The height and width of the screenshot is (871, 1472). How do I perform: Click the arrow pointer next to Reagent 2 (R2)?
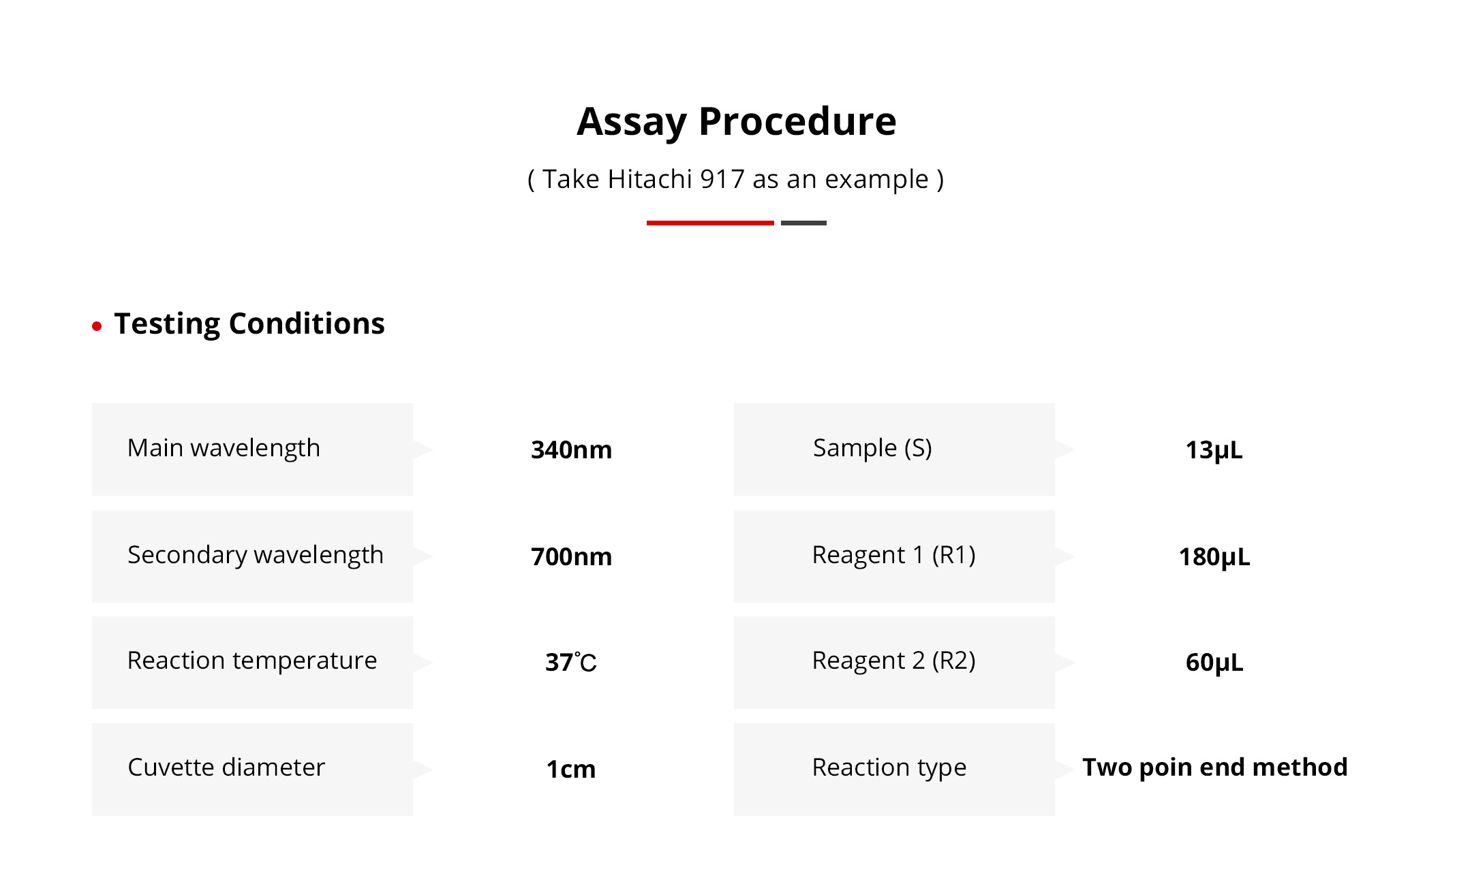click(x=1064, y=663)
